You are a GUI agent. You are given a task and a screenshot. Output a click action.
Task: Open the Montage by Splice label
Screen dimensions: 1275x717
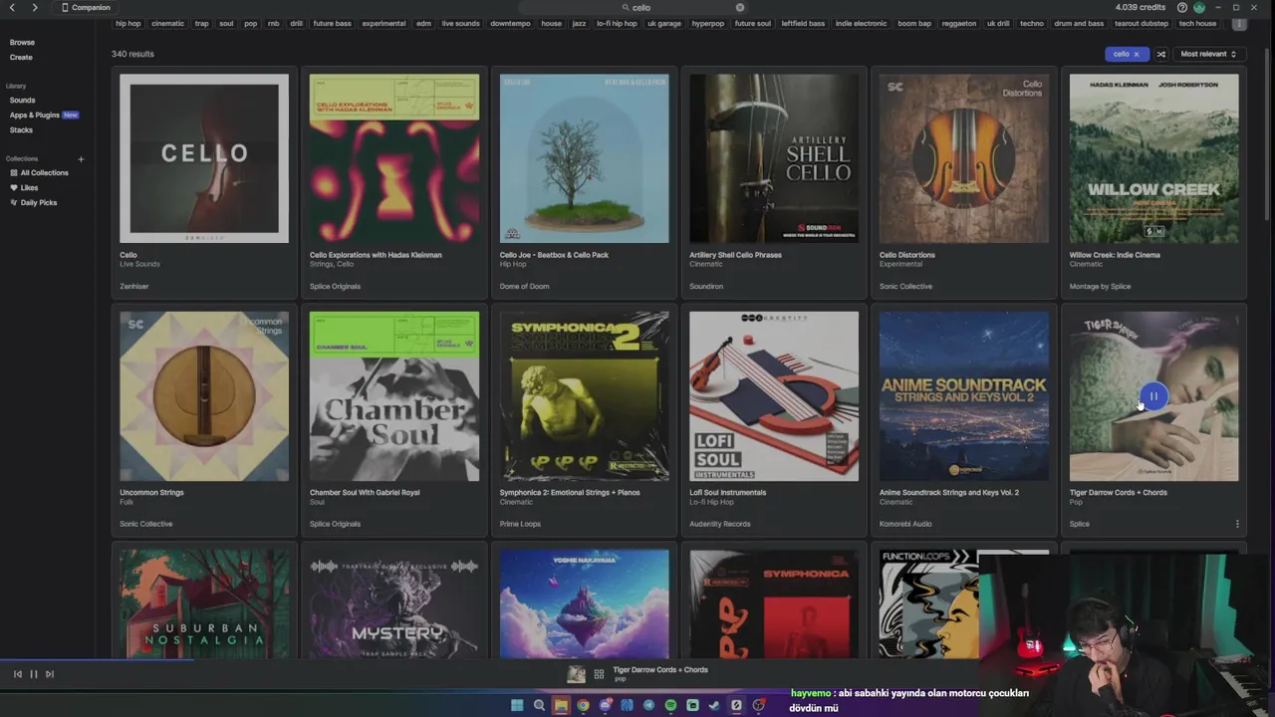(x=1100, y=286)
